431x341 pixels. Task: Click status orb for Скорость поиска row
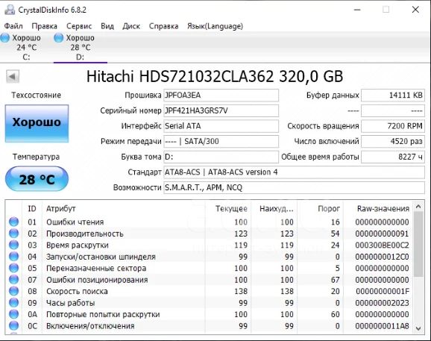[13, 291]
